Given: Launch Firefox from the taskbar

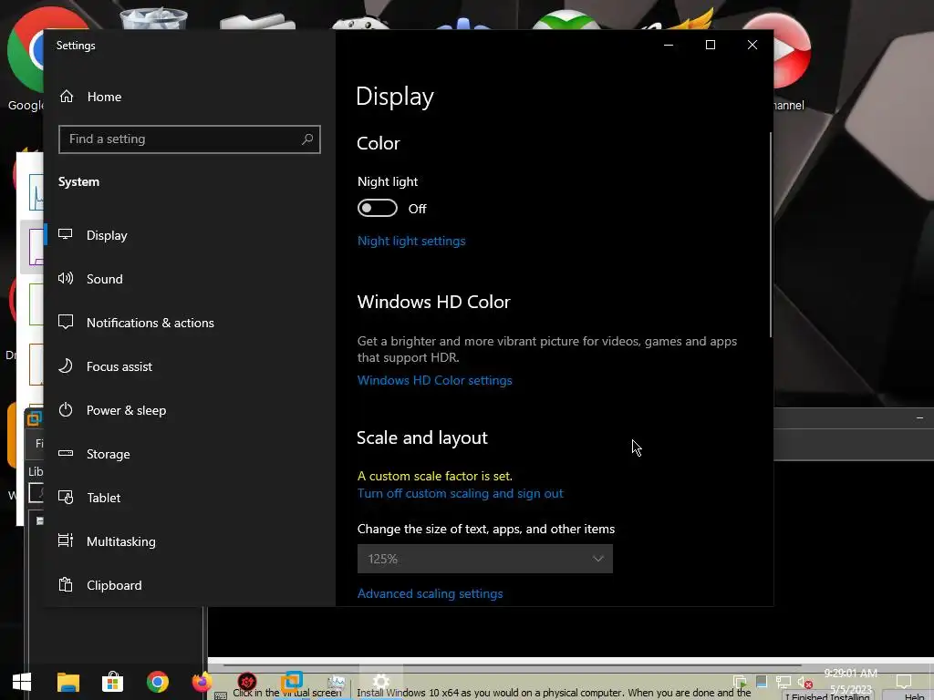Looking at the screenshot, I should [x=202, y=682].
